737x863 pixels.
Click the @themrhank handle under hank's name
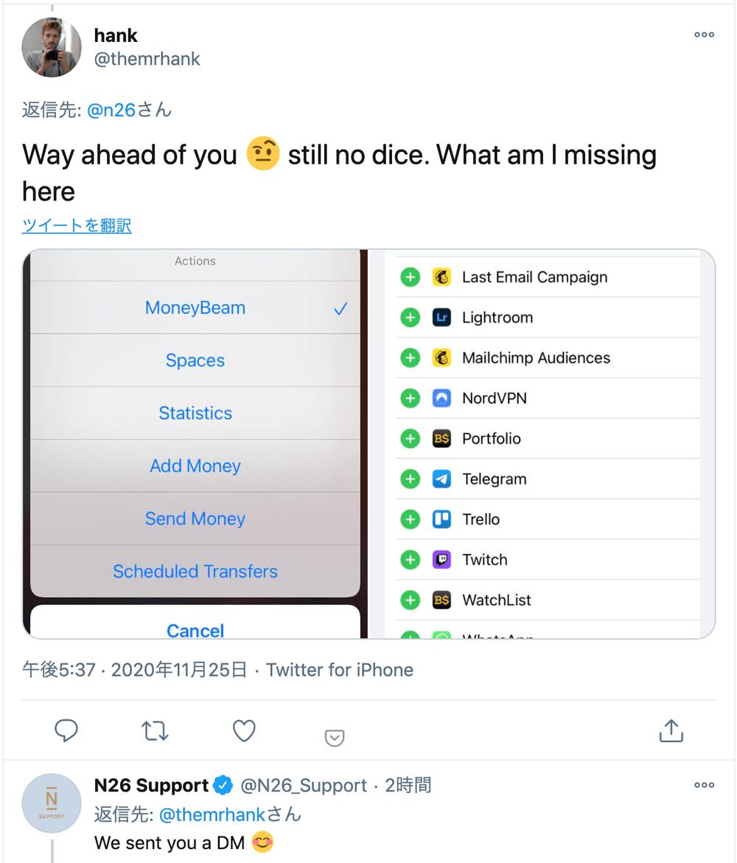tap(147, 59)
